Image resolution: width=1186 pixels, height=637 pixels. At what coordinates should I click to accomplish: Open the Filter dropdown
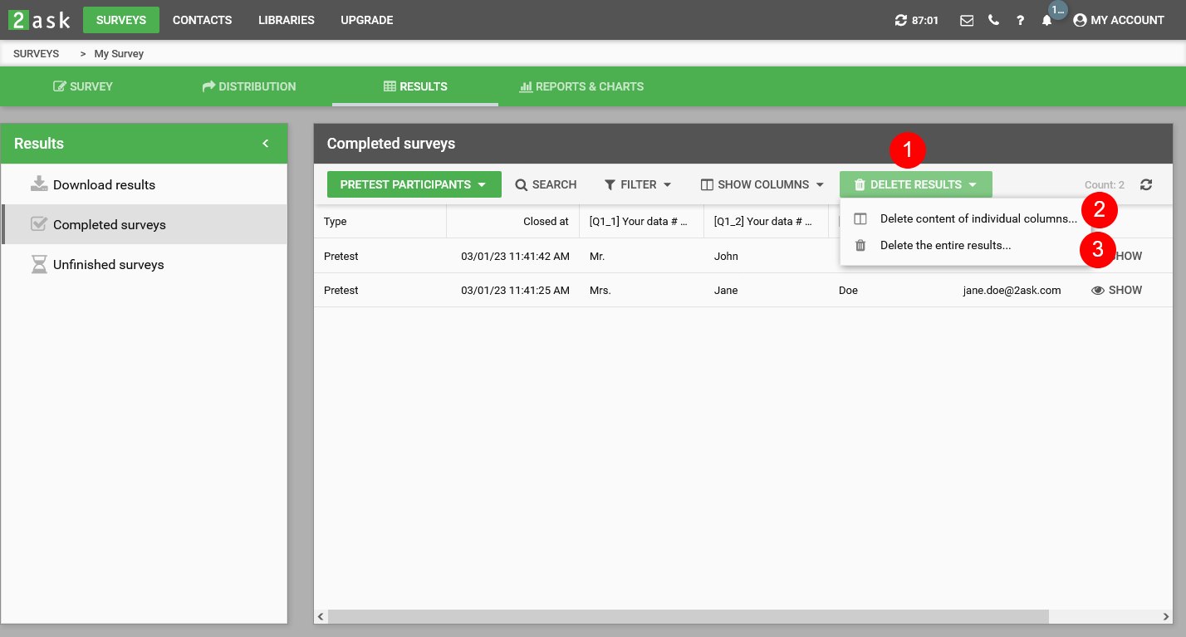coord(637,184)
